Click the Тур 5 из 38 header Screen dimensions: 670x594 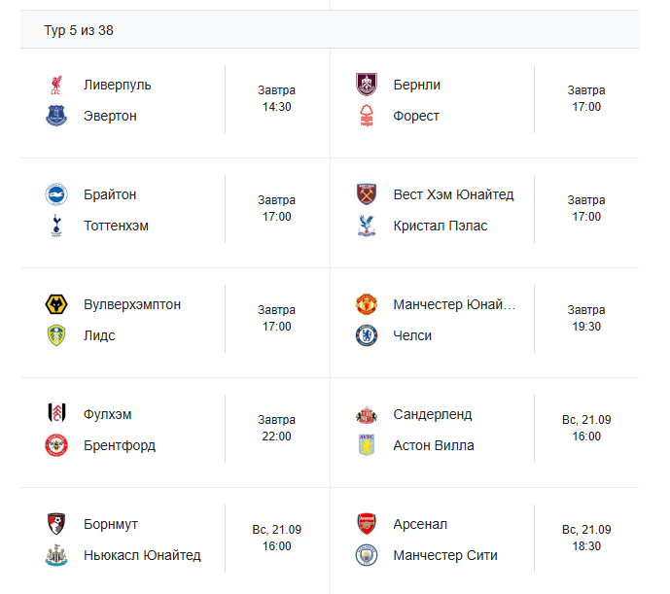point(79,30)
